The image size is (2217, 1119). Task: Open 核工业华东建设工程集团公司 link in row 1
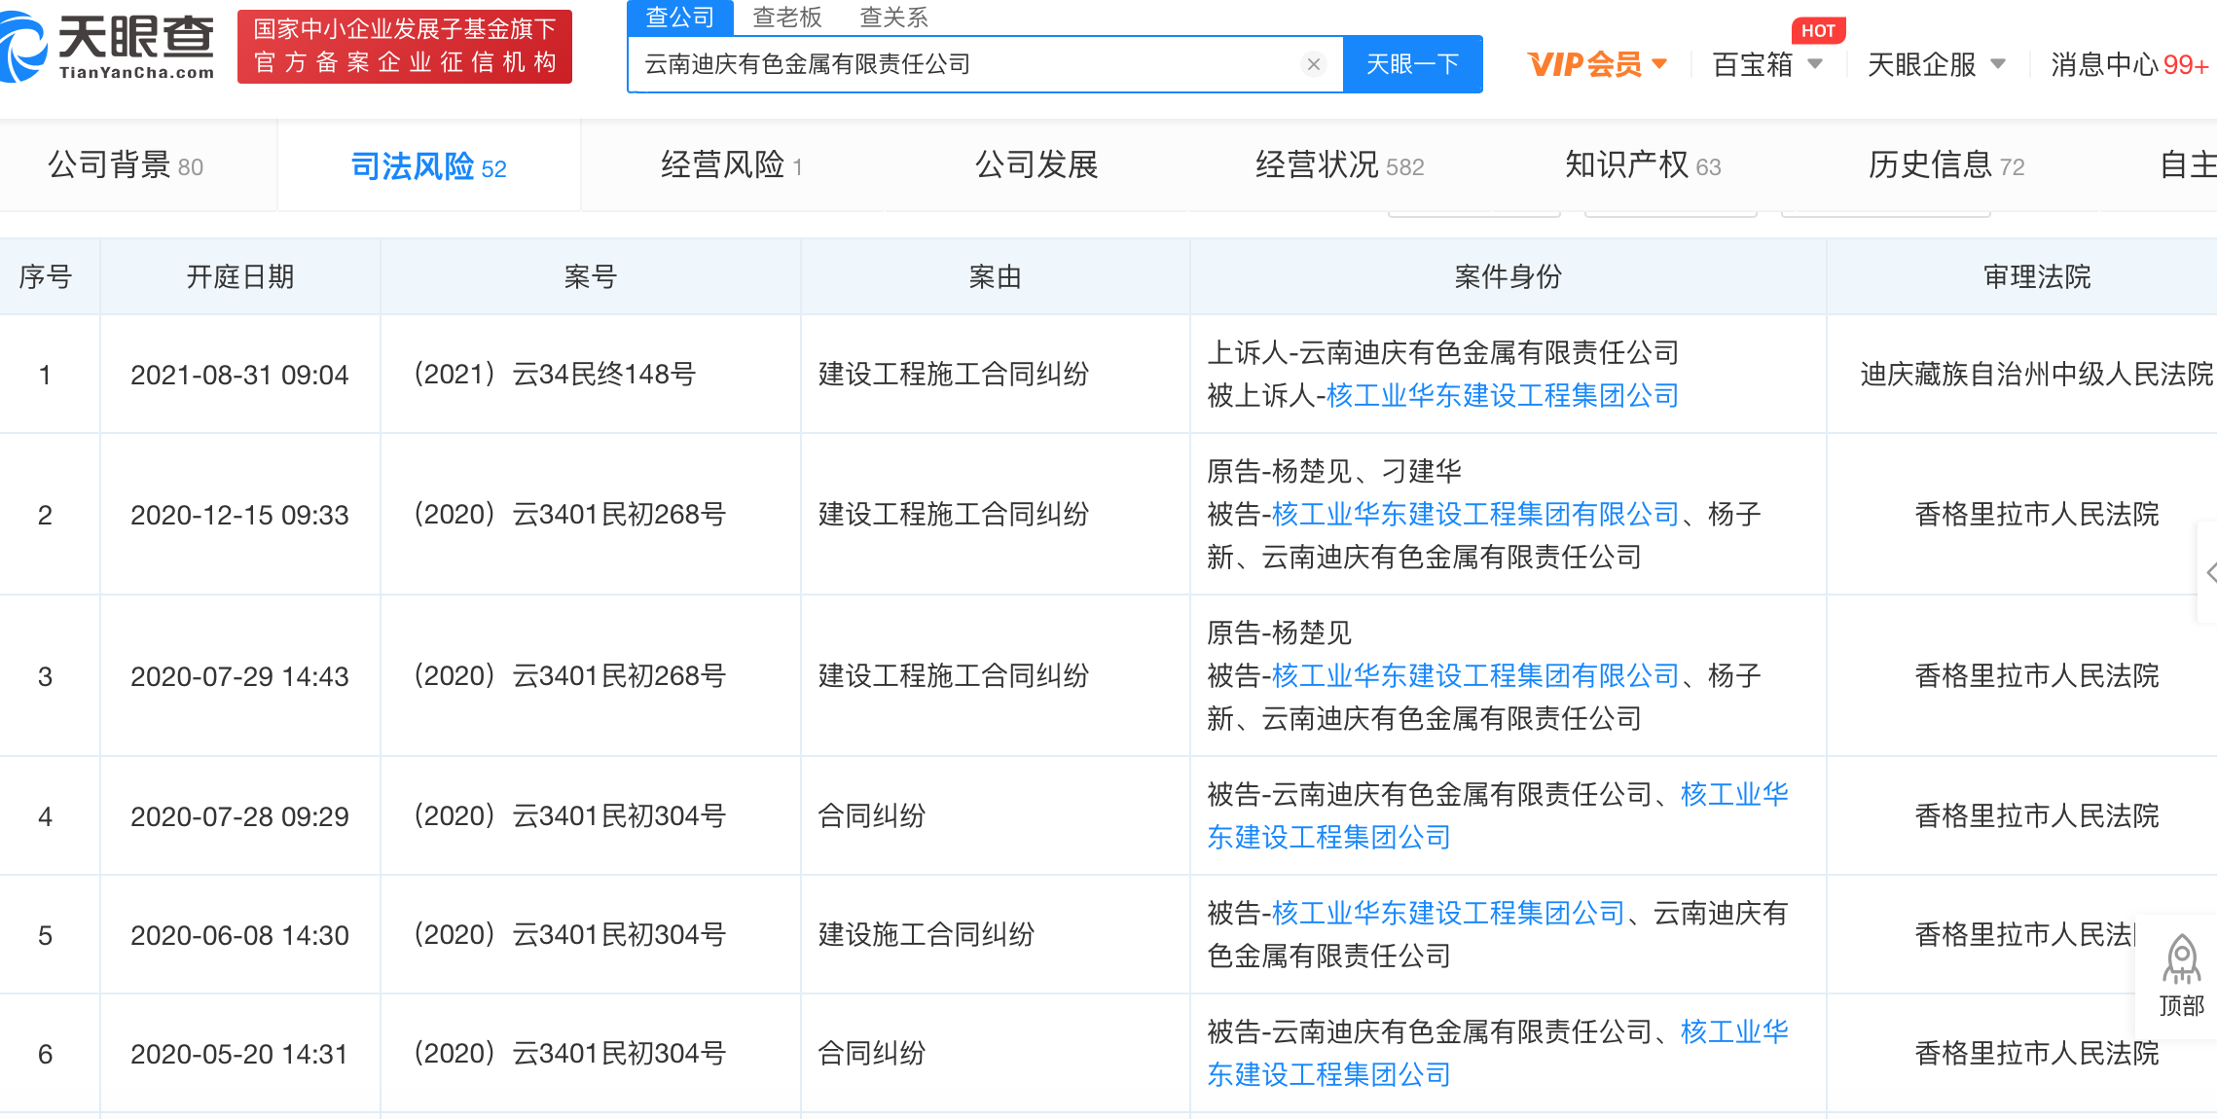(1502, 395)
